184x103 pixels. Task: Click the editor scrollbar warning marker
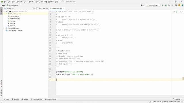(x=183, y=78)
